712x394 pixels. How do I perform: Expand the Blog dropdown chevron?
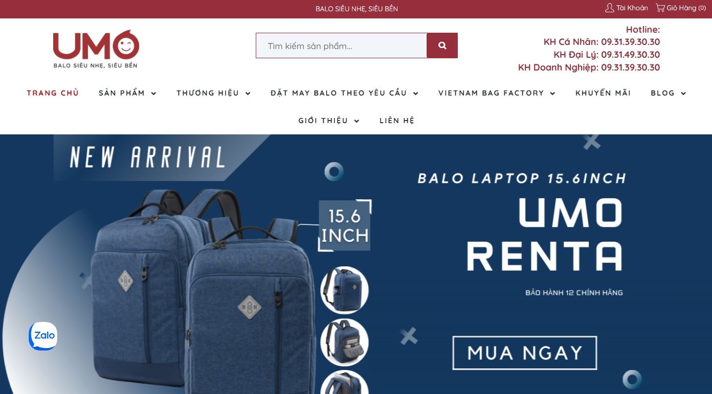click(x=683, y=94)
